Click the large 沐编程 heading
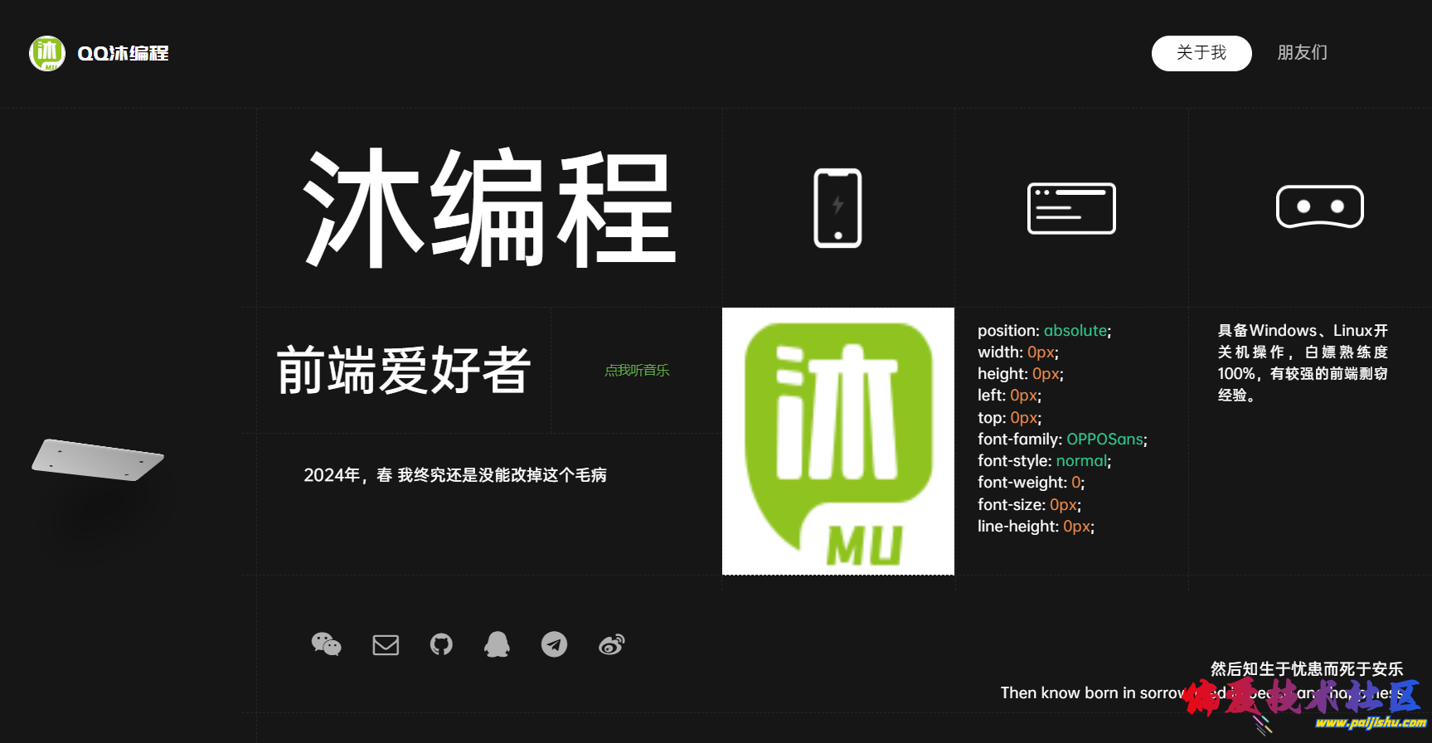 (490, 207)
